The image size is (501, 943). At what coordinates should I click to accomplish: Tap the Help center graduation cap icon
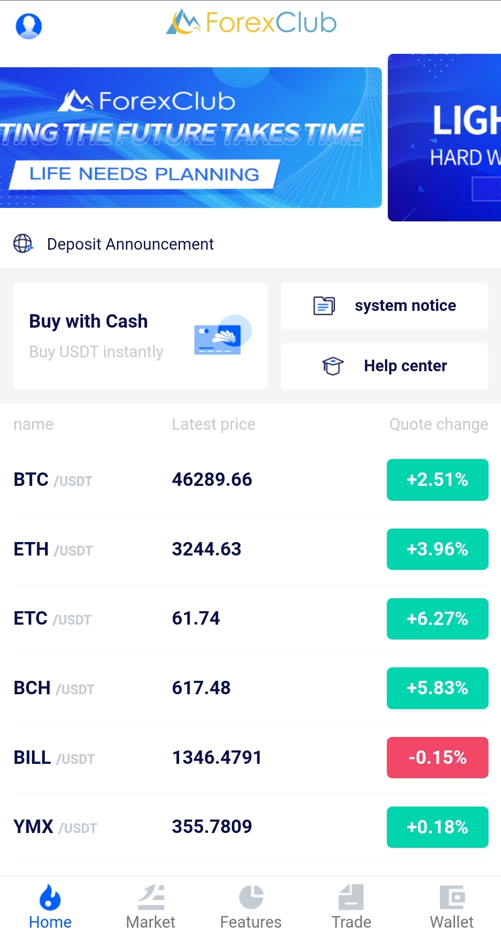click(333, 366)
